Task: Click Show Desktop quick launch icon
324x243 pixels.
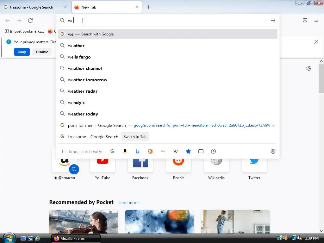Action: 23,239
